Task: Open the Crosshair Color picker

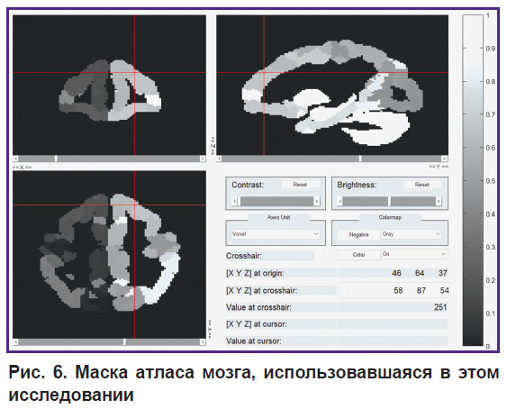Action: [358, 255]
